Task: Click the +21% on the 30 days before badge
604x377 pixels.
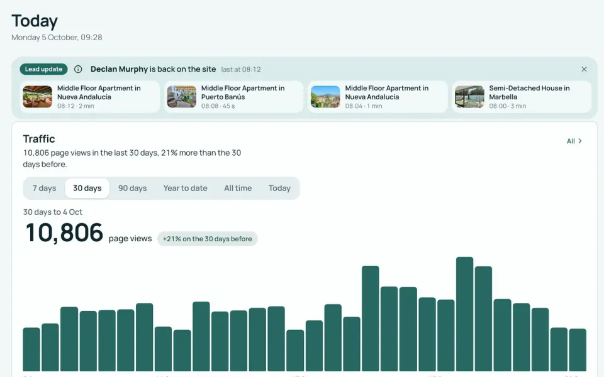Action: point(207,239)
